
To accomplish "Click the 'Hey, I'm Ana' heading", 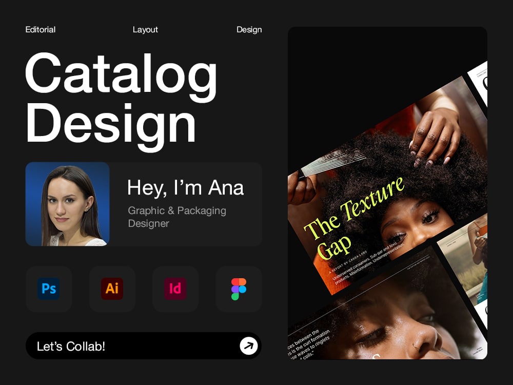I will [185, 187].
